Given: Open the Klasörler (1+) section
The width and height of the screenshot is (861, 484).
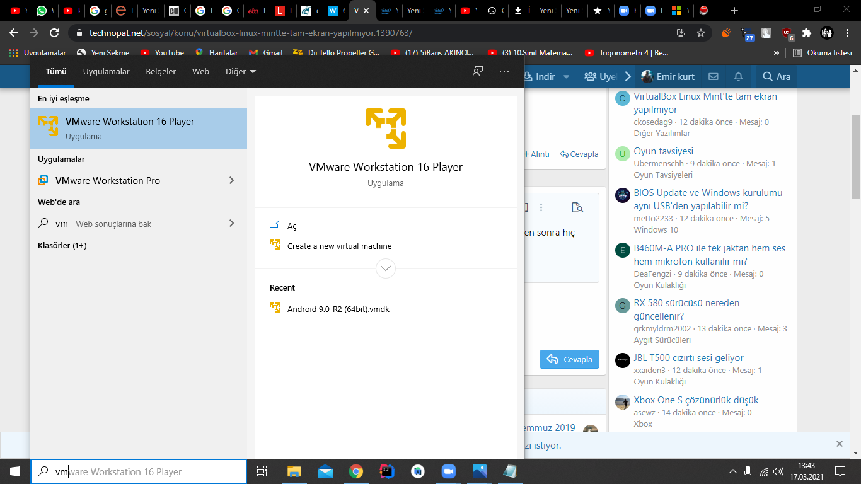Looking at the screenshot, I should click(x=62, y=245).
